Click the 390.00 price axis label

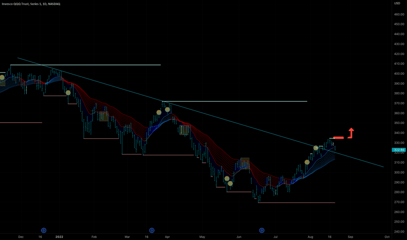point(399,83)
